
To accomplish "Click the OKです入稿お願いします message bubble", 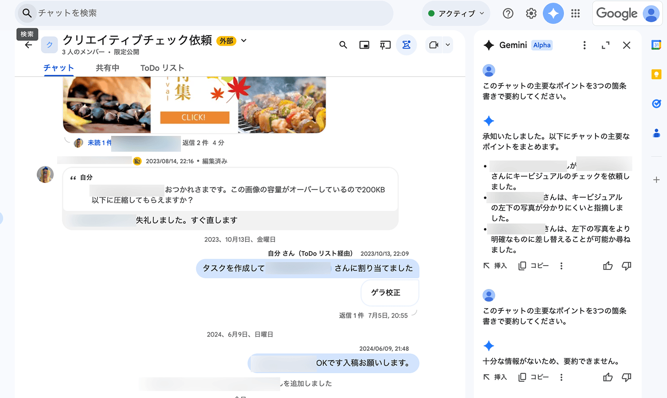I will (x=333, y=363).
